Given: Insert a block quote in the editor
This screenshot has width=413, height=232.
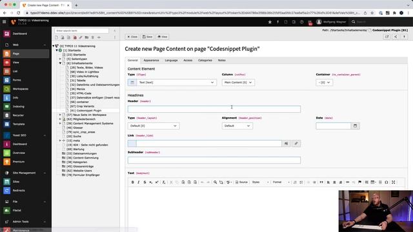Looking at the screenshot, I should pyautogui.click(x=321, y=182).
